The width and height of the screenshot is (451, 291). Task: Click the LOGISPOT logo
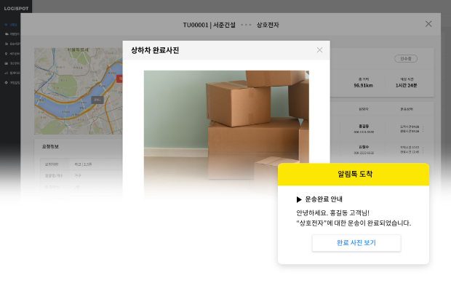pos(15,8)
